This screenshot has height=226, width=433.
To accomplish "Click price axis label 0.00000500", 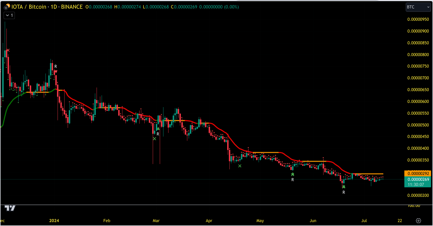I will pyautogui.click(x=418, y=125).
